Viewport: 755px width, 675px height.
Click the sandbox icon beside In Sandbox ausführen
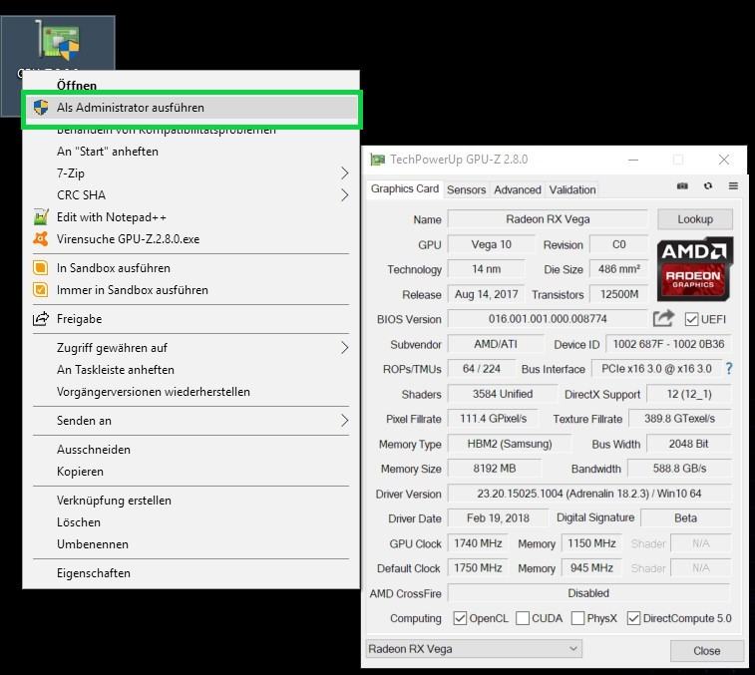point(41,267)
